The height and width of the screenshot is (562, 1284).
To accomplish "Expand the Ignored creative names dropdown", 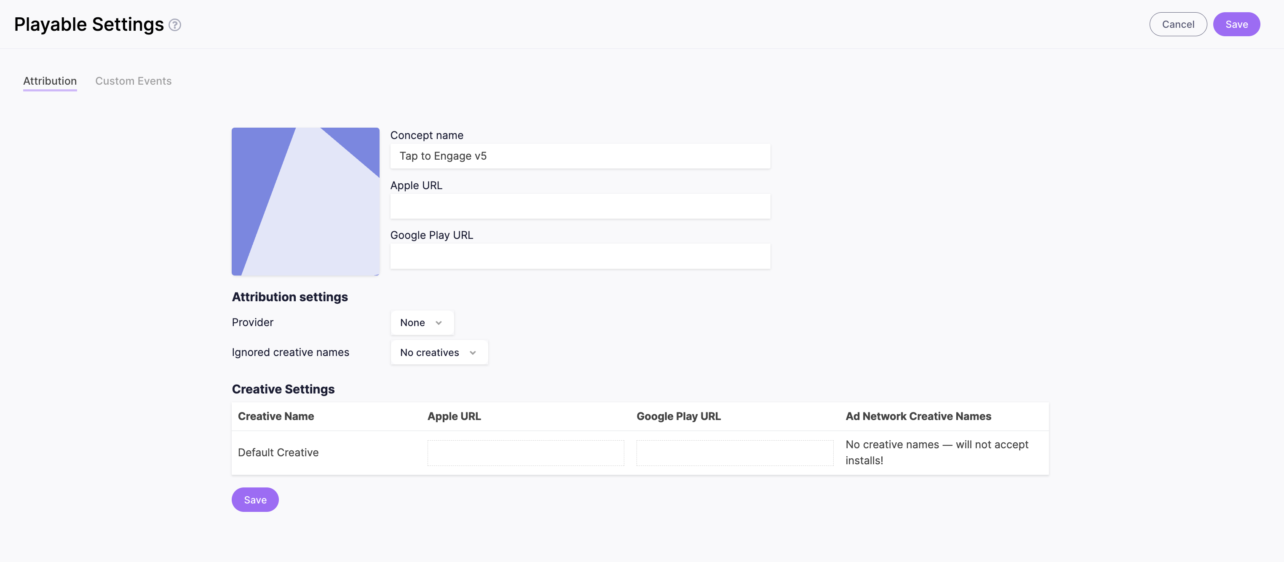I will (x=439, y=353).
